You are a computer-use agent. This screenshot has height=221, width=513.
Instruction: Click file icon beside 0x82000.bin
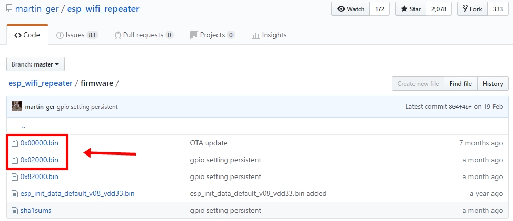[14, 177]
